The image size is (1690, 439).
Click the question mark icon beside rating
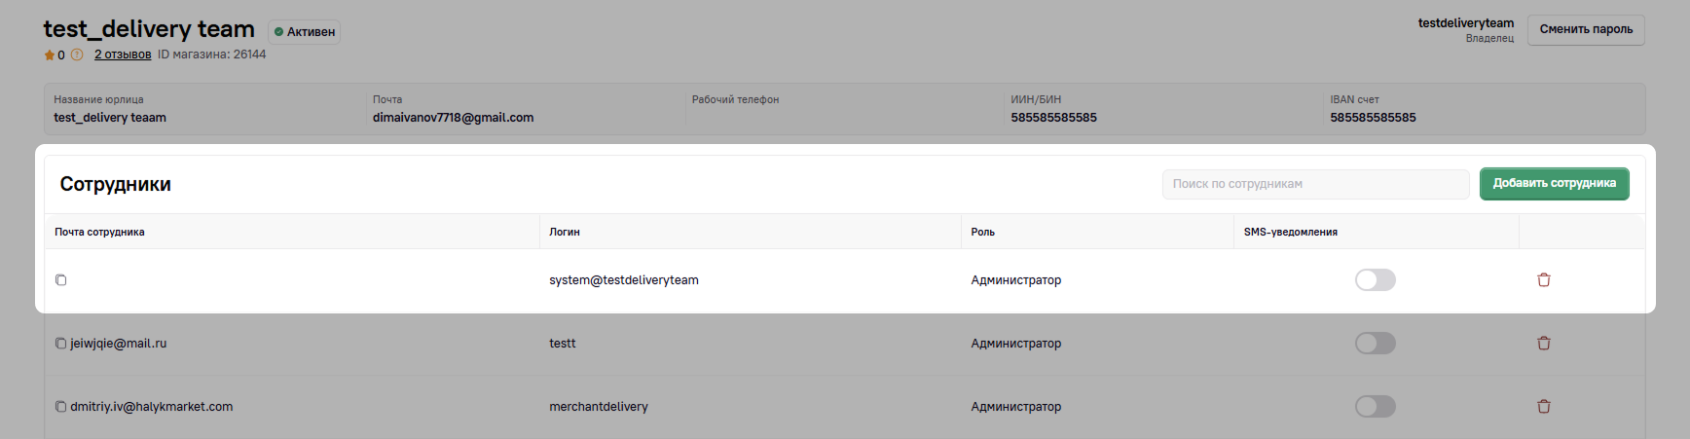[x=77, y=55]
